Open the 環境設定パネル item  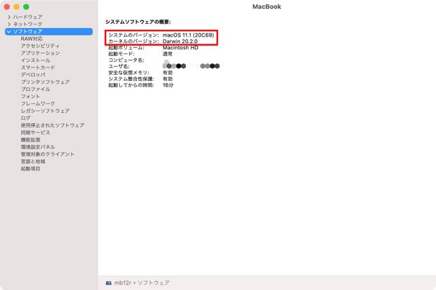(38, 147)
